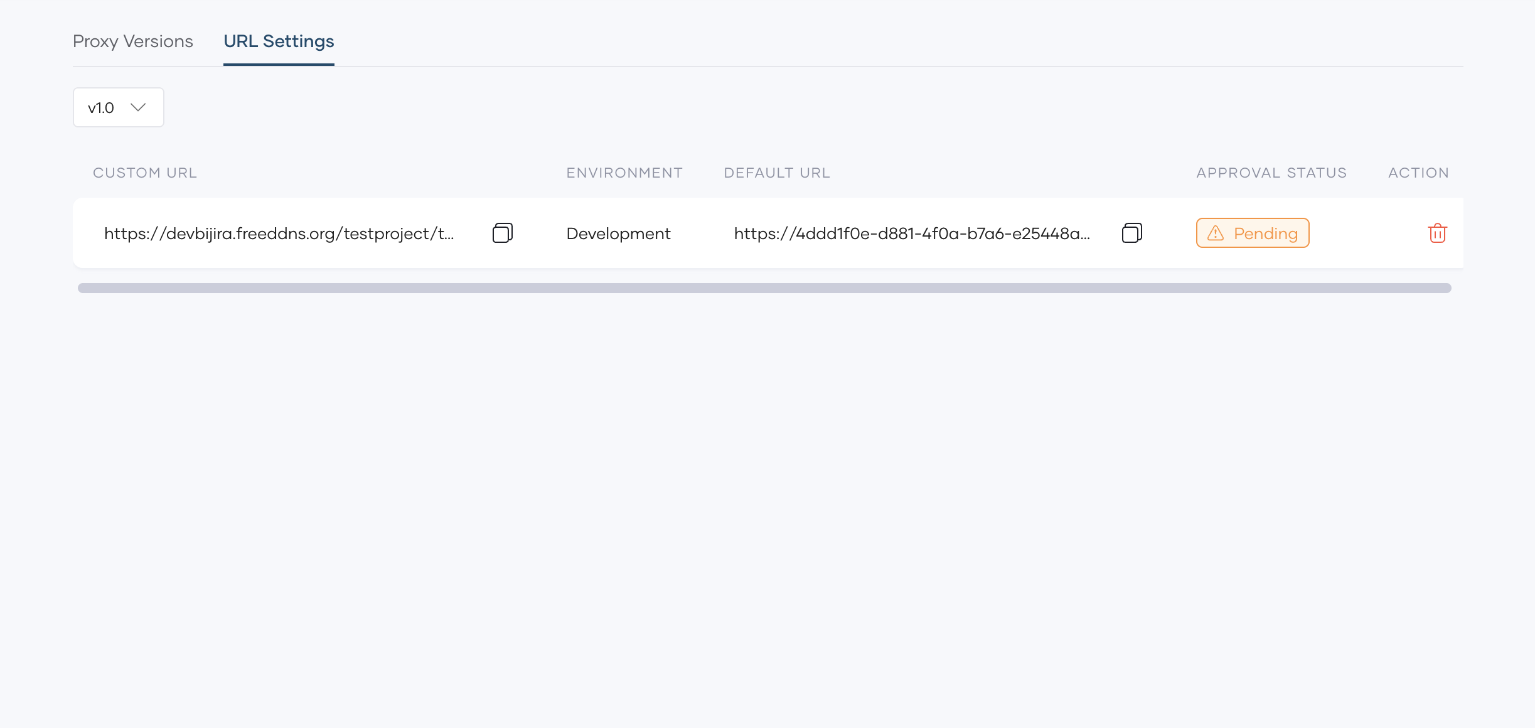Image resolution: width=1535 pixels, height=728 pixels.
Task: Click the Pending label text
Action: (1265, 233)
